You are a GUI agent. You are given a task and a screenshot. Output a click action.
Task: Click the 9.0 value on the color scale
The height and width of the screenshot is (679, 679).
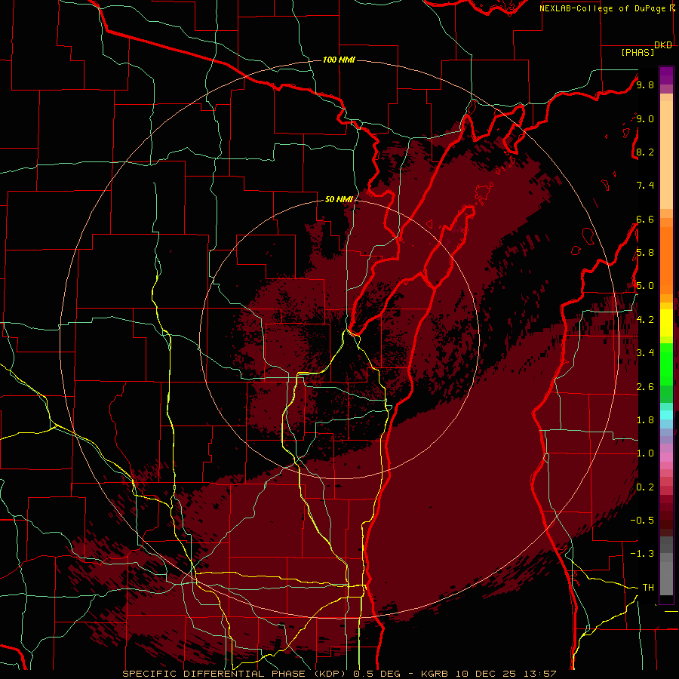(x=645, y=118)
